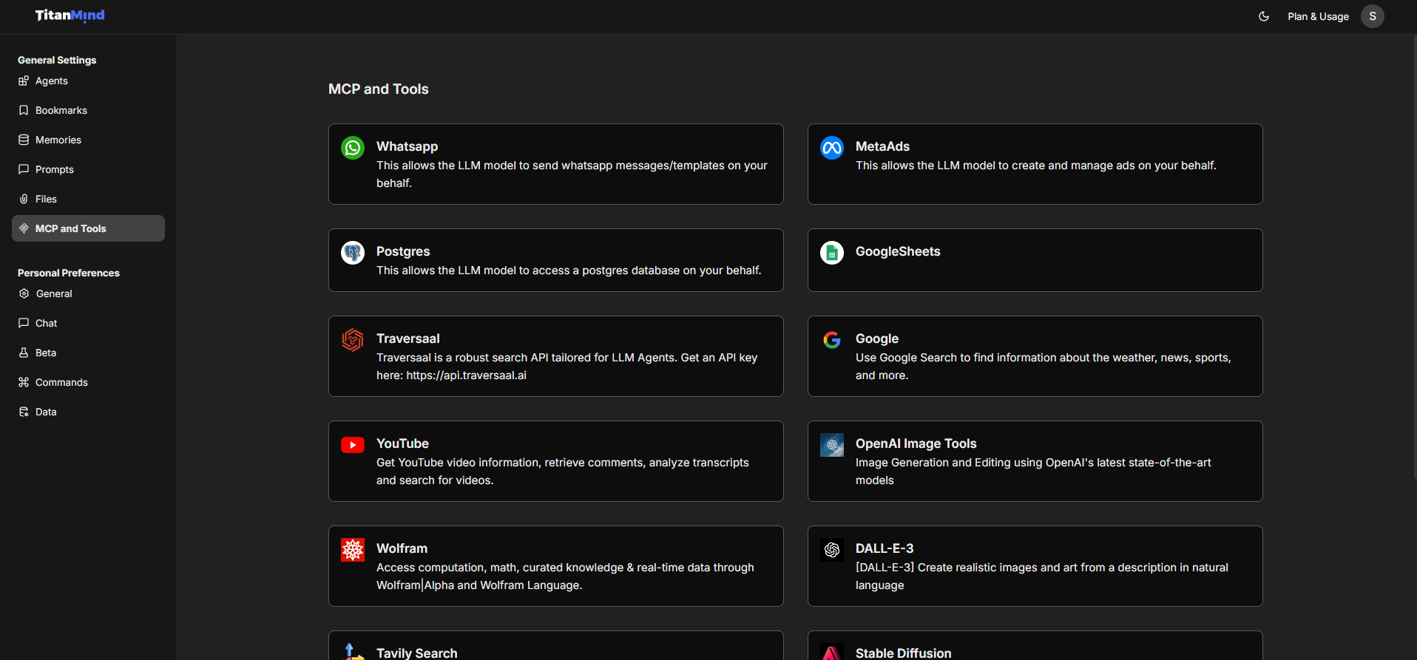Open Bookmarks in the sidebar
The image size is (1417, 660).
61,111
